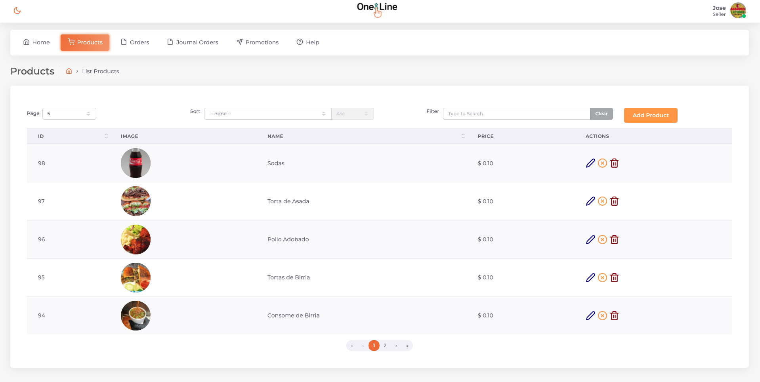Disable the Pollo Adobado product
760x382 pixels.
tap(602, 240)
